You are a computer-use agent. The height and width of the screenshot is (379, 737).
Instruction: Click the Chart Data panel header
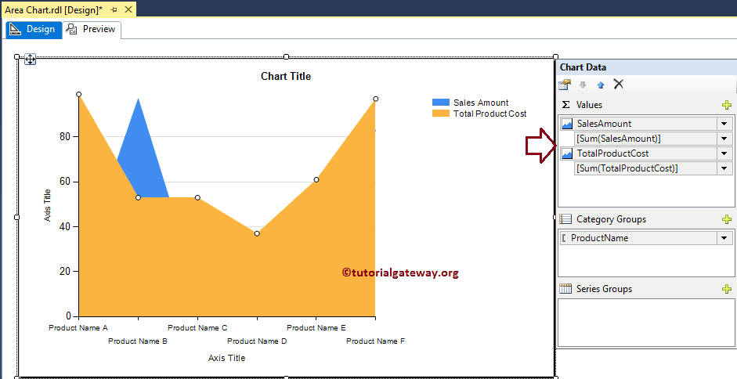(x=646, y=67)
